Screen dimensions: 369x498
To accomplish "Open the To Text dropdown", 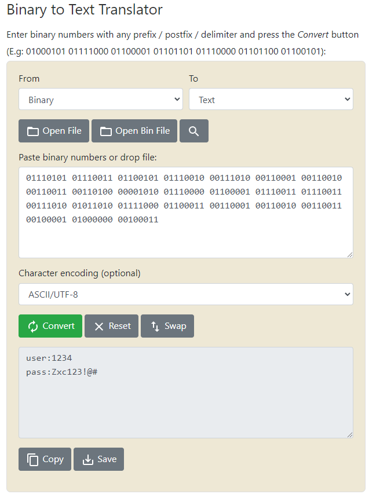I will [x=271, y=99].
